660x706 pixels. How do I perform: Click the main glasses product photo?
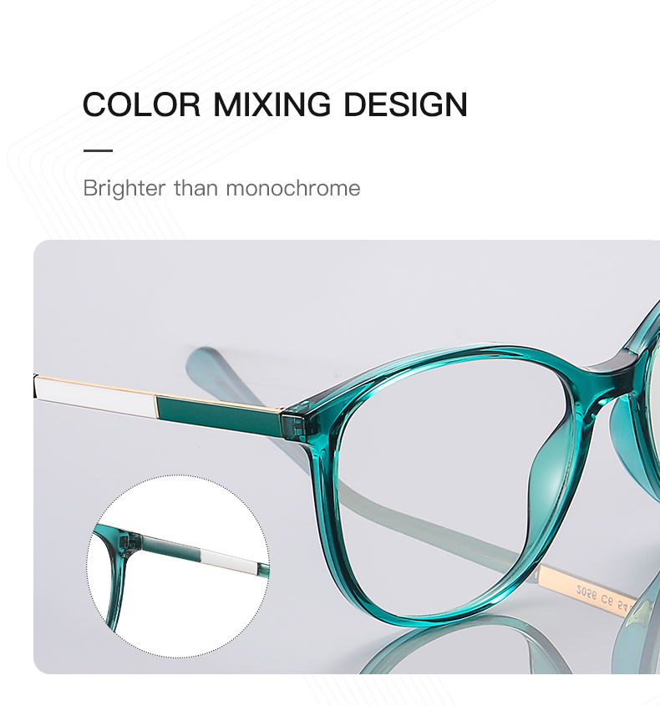(347, 457)
